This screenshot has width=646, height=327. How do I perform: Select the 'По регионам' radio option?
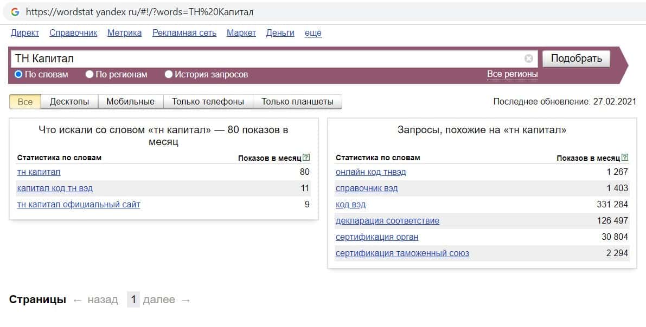coord(89,75)
